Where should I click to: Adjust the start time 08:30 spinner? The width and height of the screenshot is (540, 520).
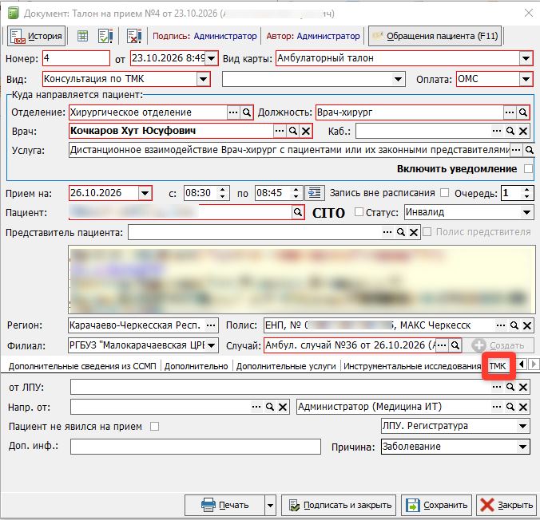click(223, 193)
